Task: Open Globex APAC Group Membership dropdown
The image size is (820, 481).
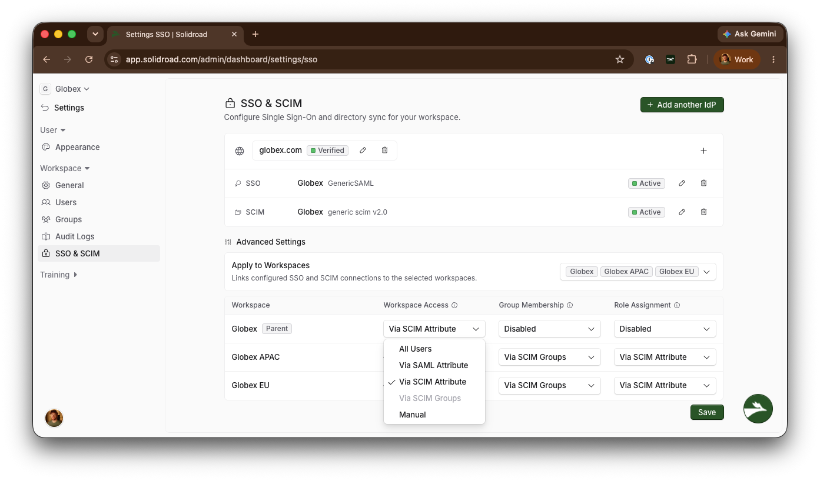Action: (x=550, y=357)
